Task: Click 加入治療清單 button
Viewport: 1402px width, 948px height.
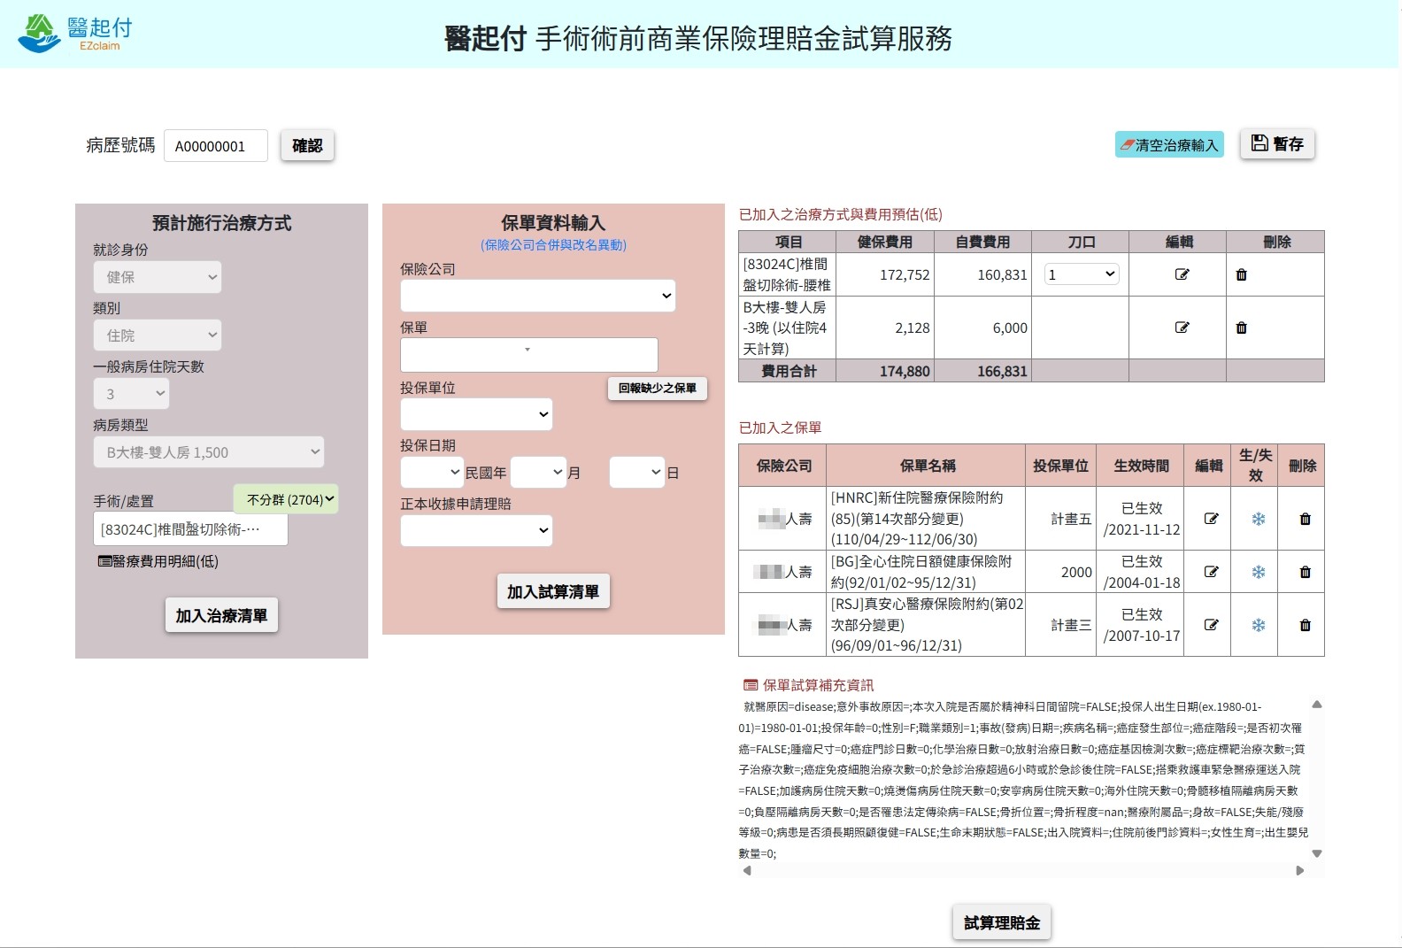Action: (221, 615)
